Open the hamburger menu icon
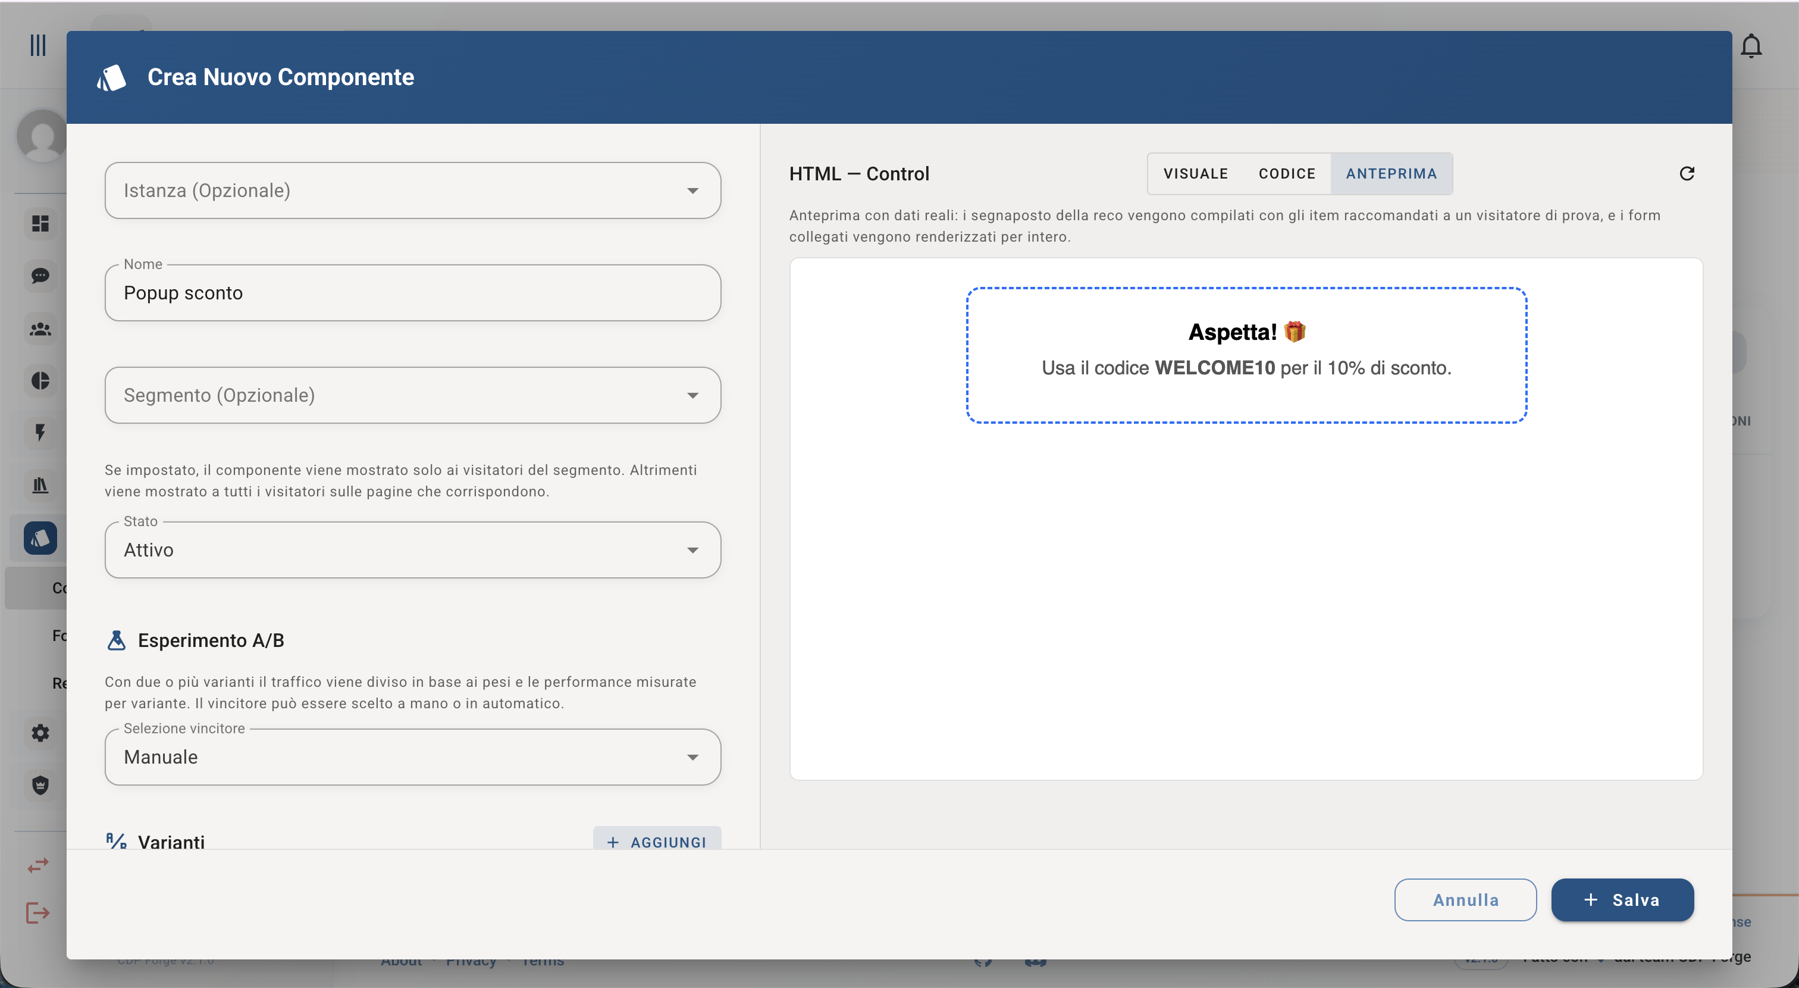1799x988 pixels. [x=37, y=45]
